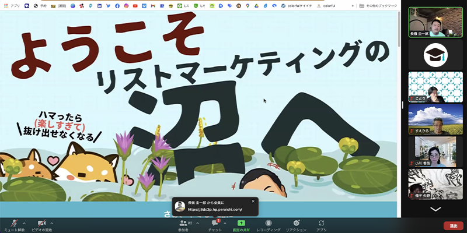Click the green share screen button
The width and height of the screenshot is (467, 233).
coord(241,224)
